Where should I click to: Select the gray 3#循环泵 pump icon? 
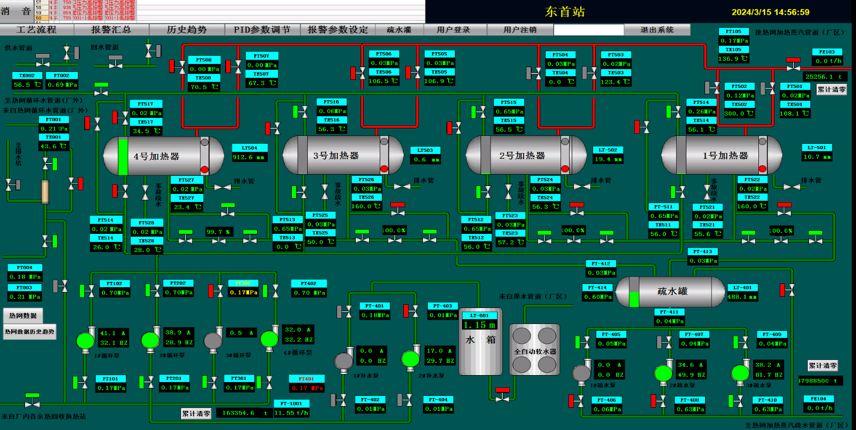point(213,339)
